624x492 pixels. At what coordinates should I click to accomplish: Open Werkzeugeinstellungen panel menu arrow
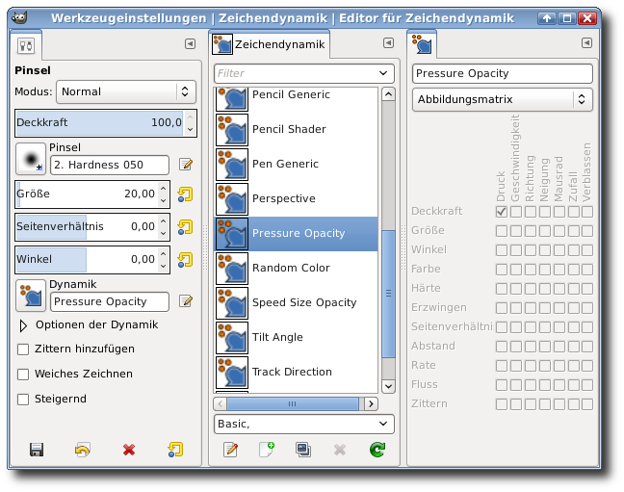pos(191,43)
